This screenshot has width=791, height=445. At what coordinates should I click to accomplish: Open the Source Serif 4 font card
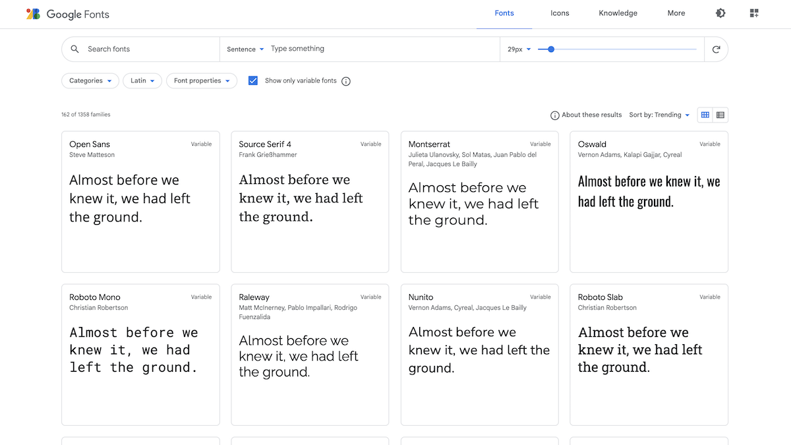coord(310,202)
